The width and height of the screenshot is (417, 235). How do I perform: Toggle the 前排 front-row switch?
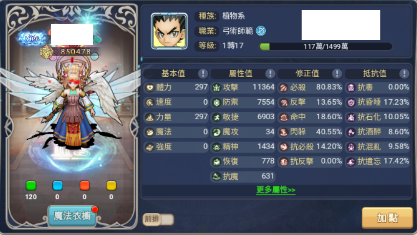(158, 219)
